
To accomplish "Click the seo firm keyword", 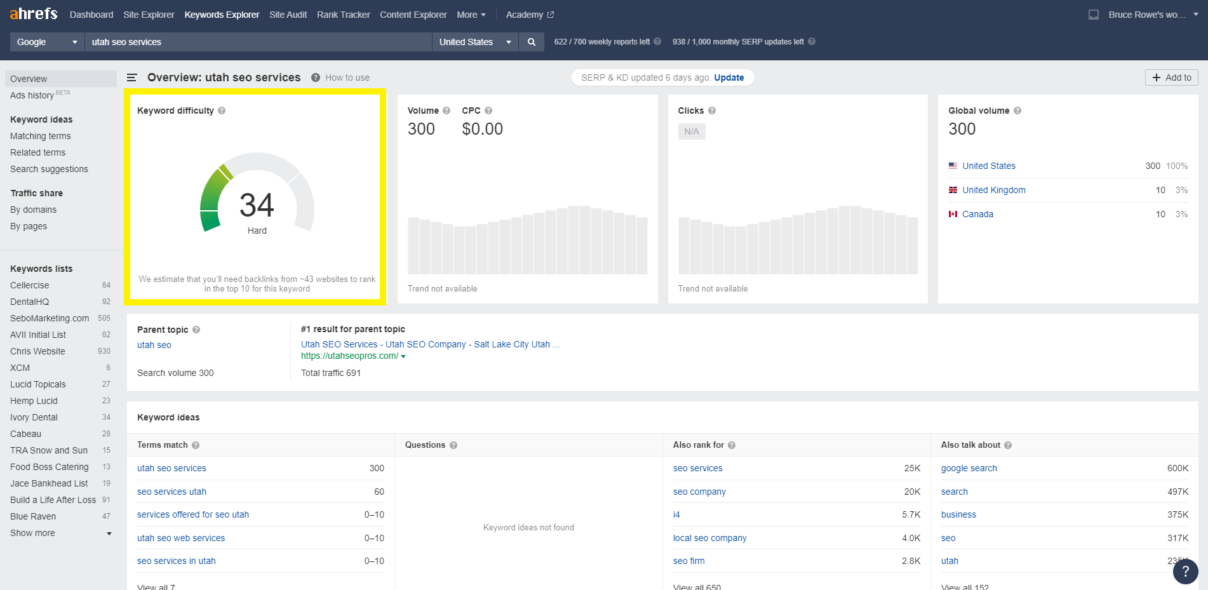I will (688, 561).
